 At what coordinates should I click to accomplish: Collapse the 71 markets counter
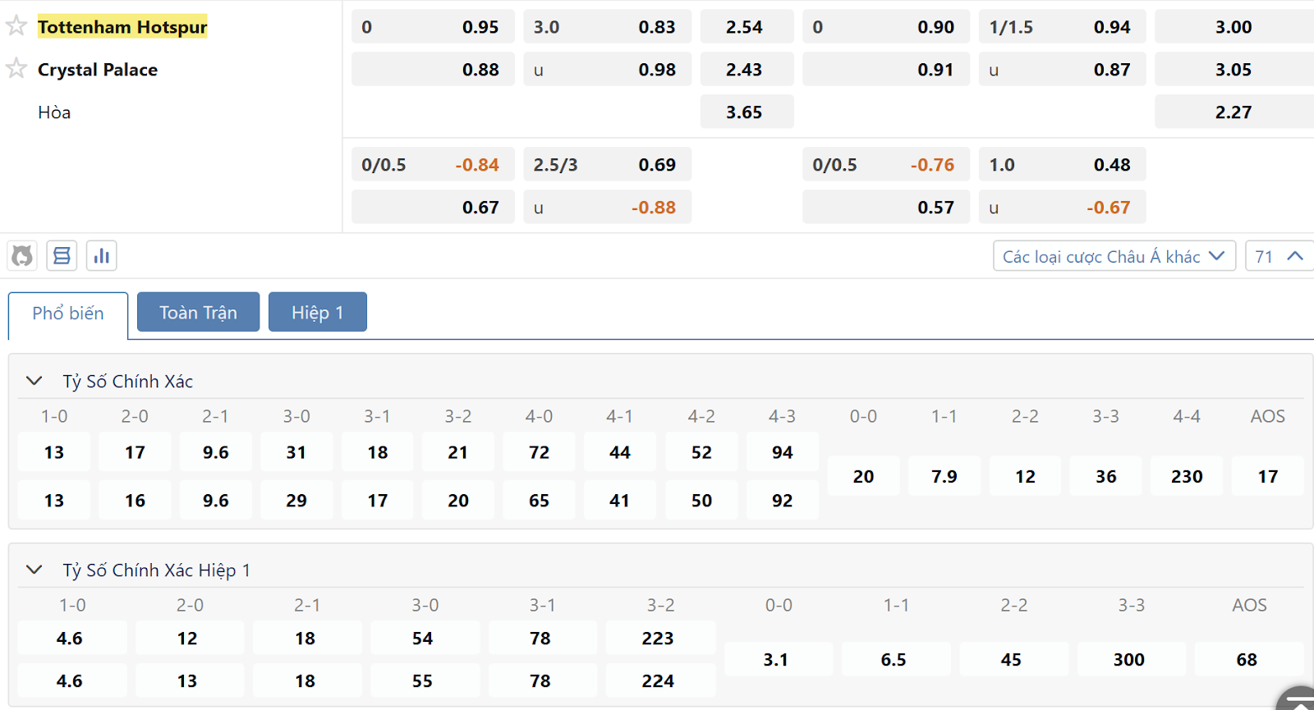tap(1280, 256)
